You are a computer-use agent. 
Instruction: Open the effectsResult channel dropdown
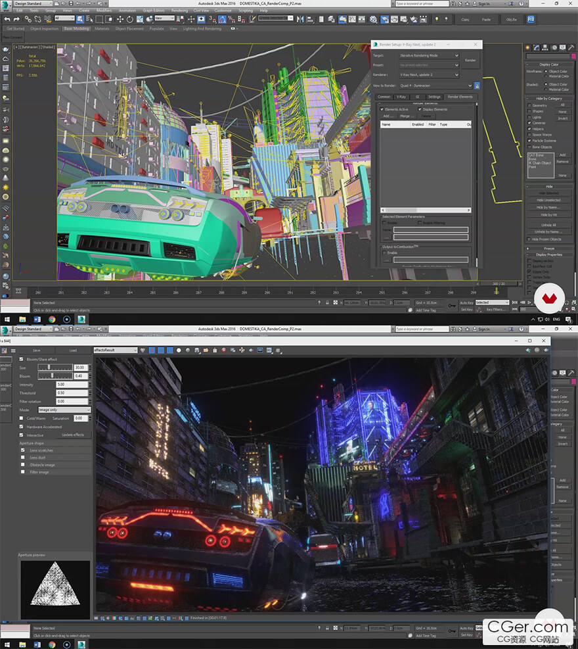116,350
